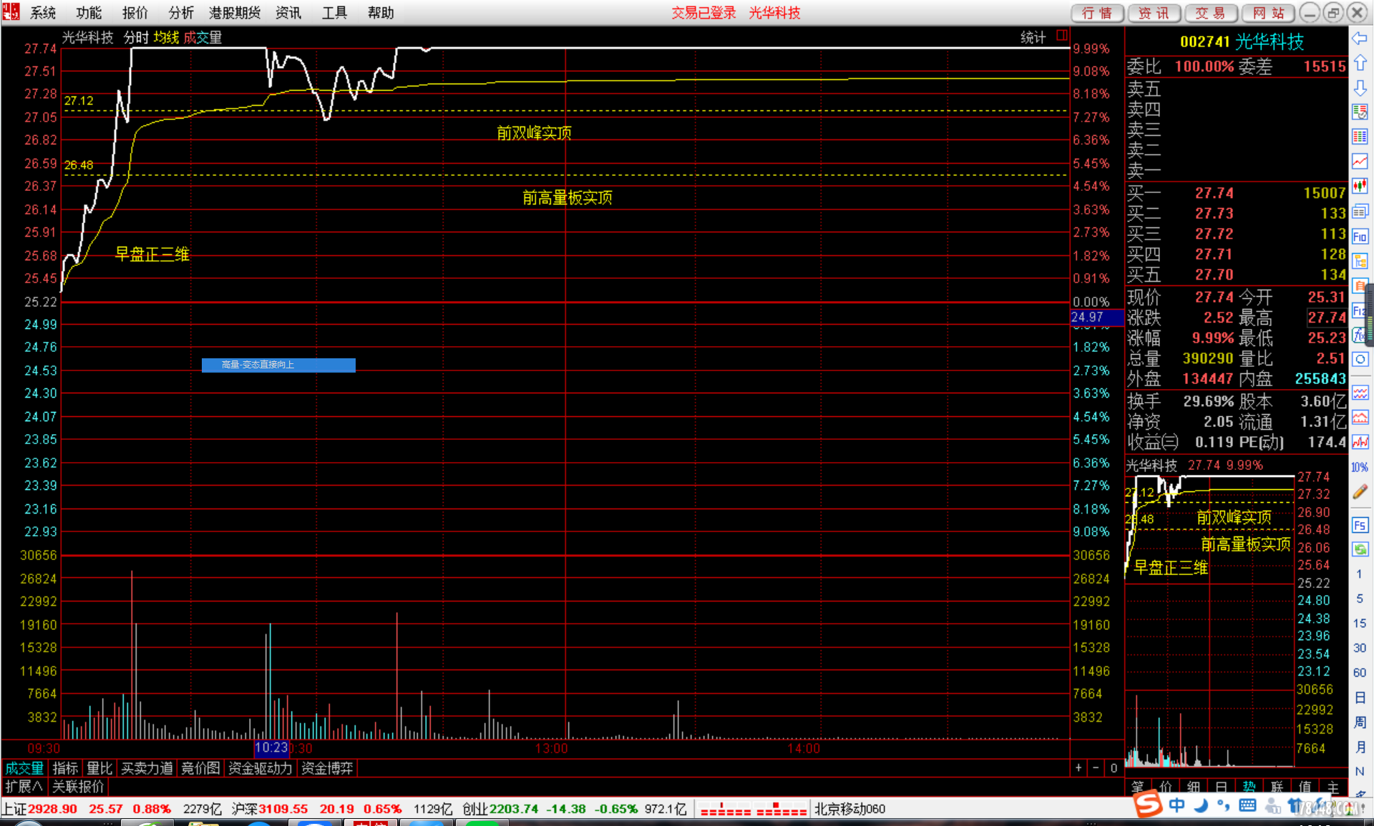
Task: Select 1-minute period in sidebar
Action: tap(1359, 574)
